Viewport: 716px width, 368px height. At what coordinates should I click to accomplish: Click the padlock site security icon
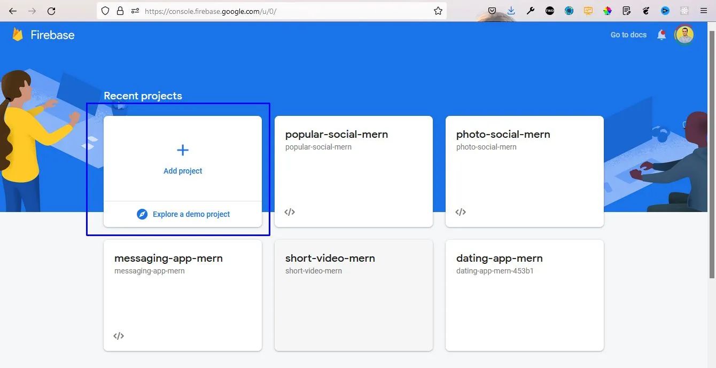click(x=120, y=11)
